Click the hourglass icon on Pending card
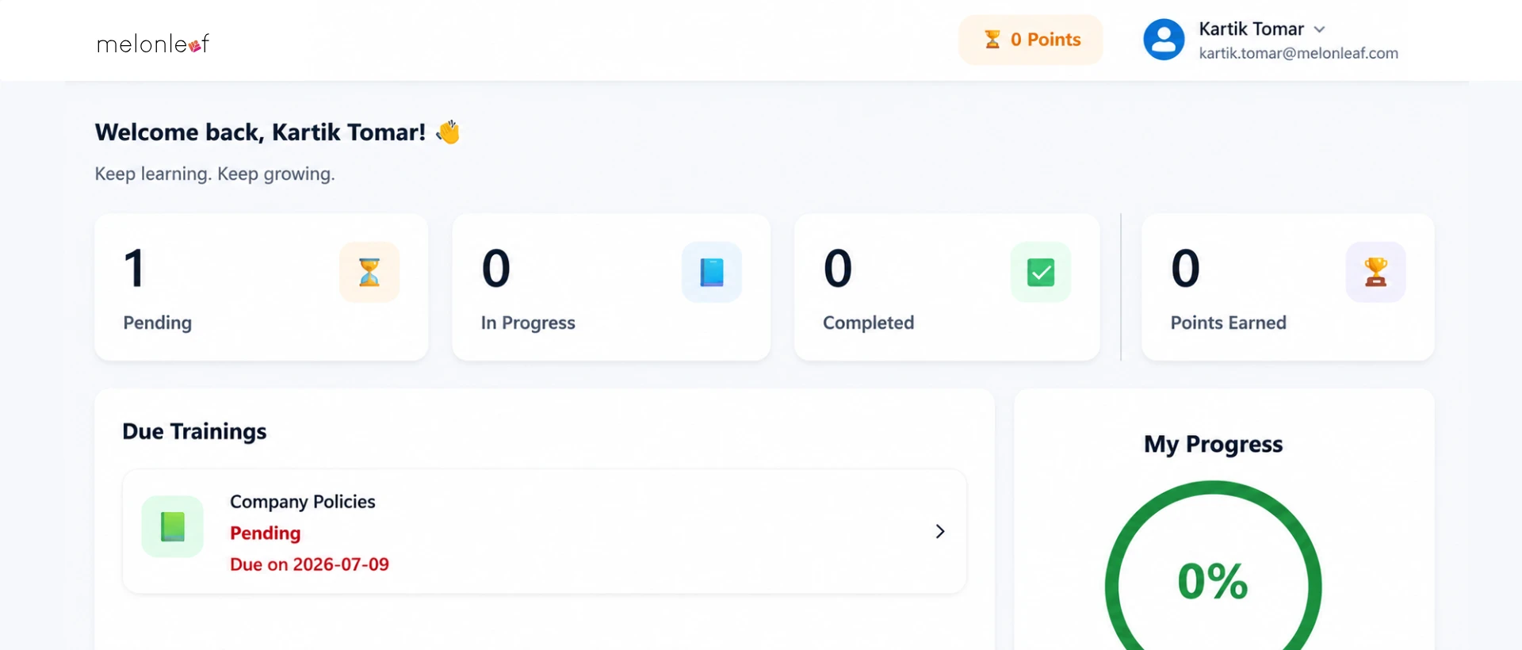Screen dimensions: 1522x650 [x=369, y=272]
